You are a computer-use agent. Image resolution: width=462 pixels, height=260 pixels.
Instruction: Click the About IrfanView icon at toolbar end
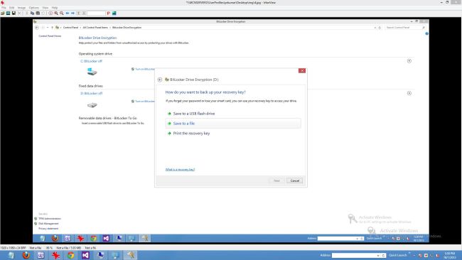(114, 13)
